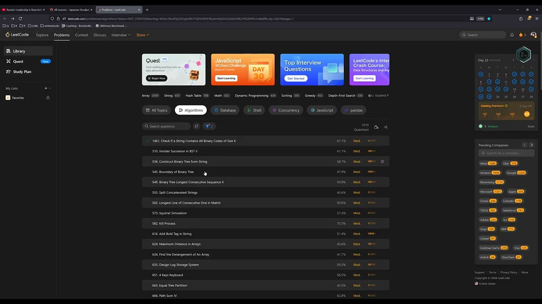Image resolution: width=542 pixels, height=304 pixels.
Task: Bookmark page with browser star icon
Action: 489,19
